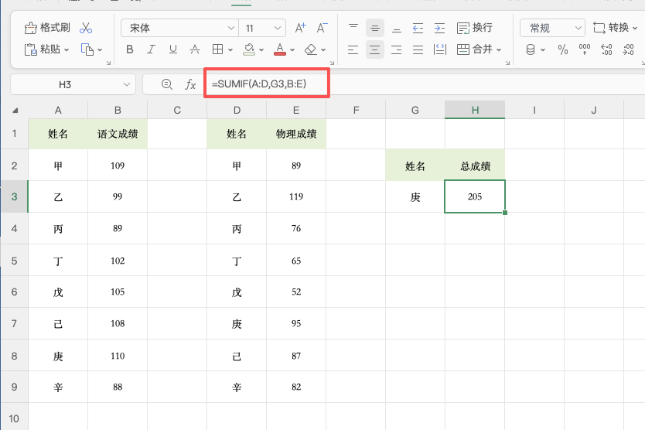
Task: Toggle Underline formatting
Action: coord(172,49)
